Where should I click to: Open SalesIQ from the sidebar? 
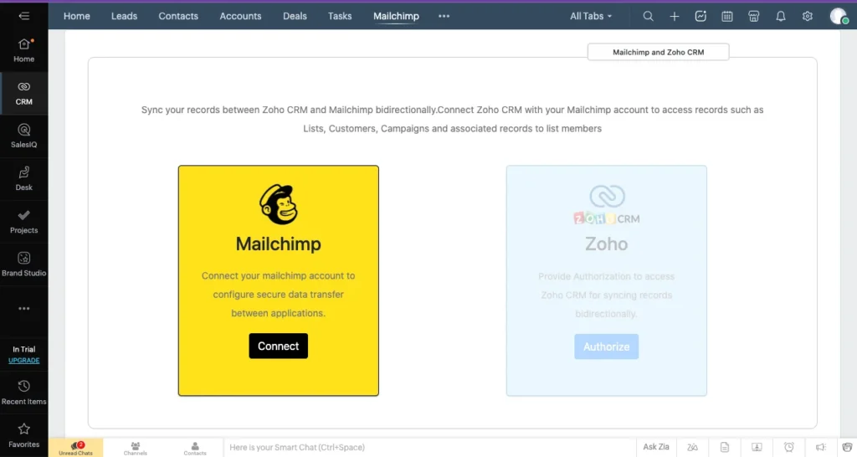coord(23,136)
